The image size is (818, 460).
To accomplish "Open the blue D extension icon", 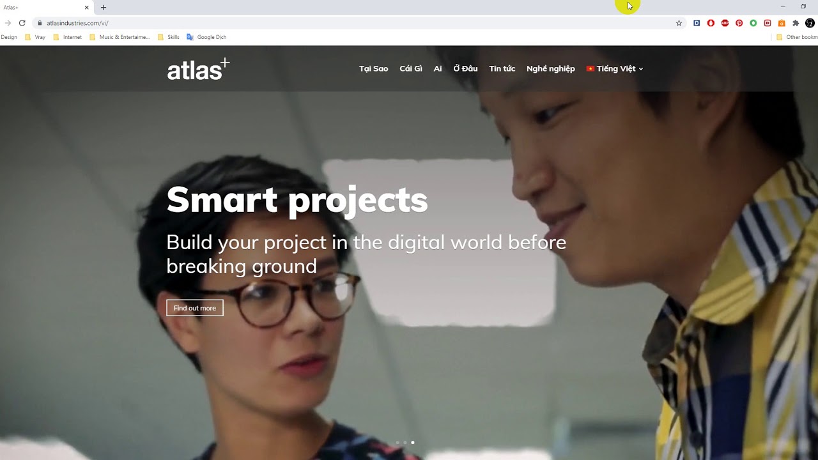I will (697, 23).
